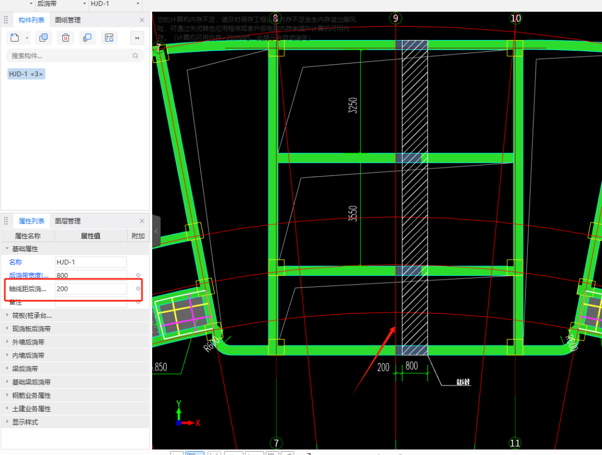602x455 pixels.
Task: Click the 搜索构件 search field
Action: tap(75, 56)
